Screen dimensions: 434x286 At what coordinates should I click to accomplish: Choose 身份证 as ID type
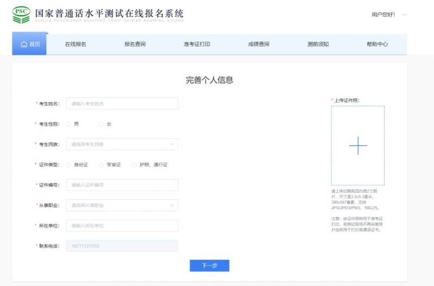coord(69,165)
